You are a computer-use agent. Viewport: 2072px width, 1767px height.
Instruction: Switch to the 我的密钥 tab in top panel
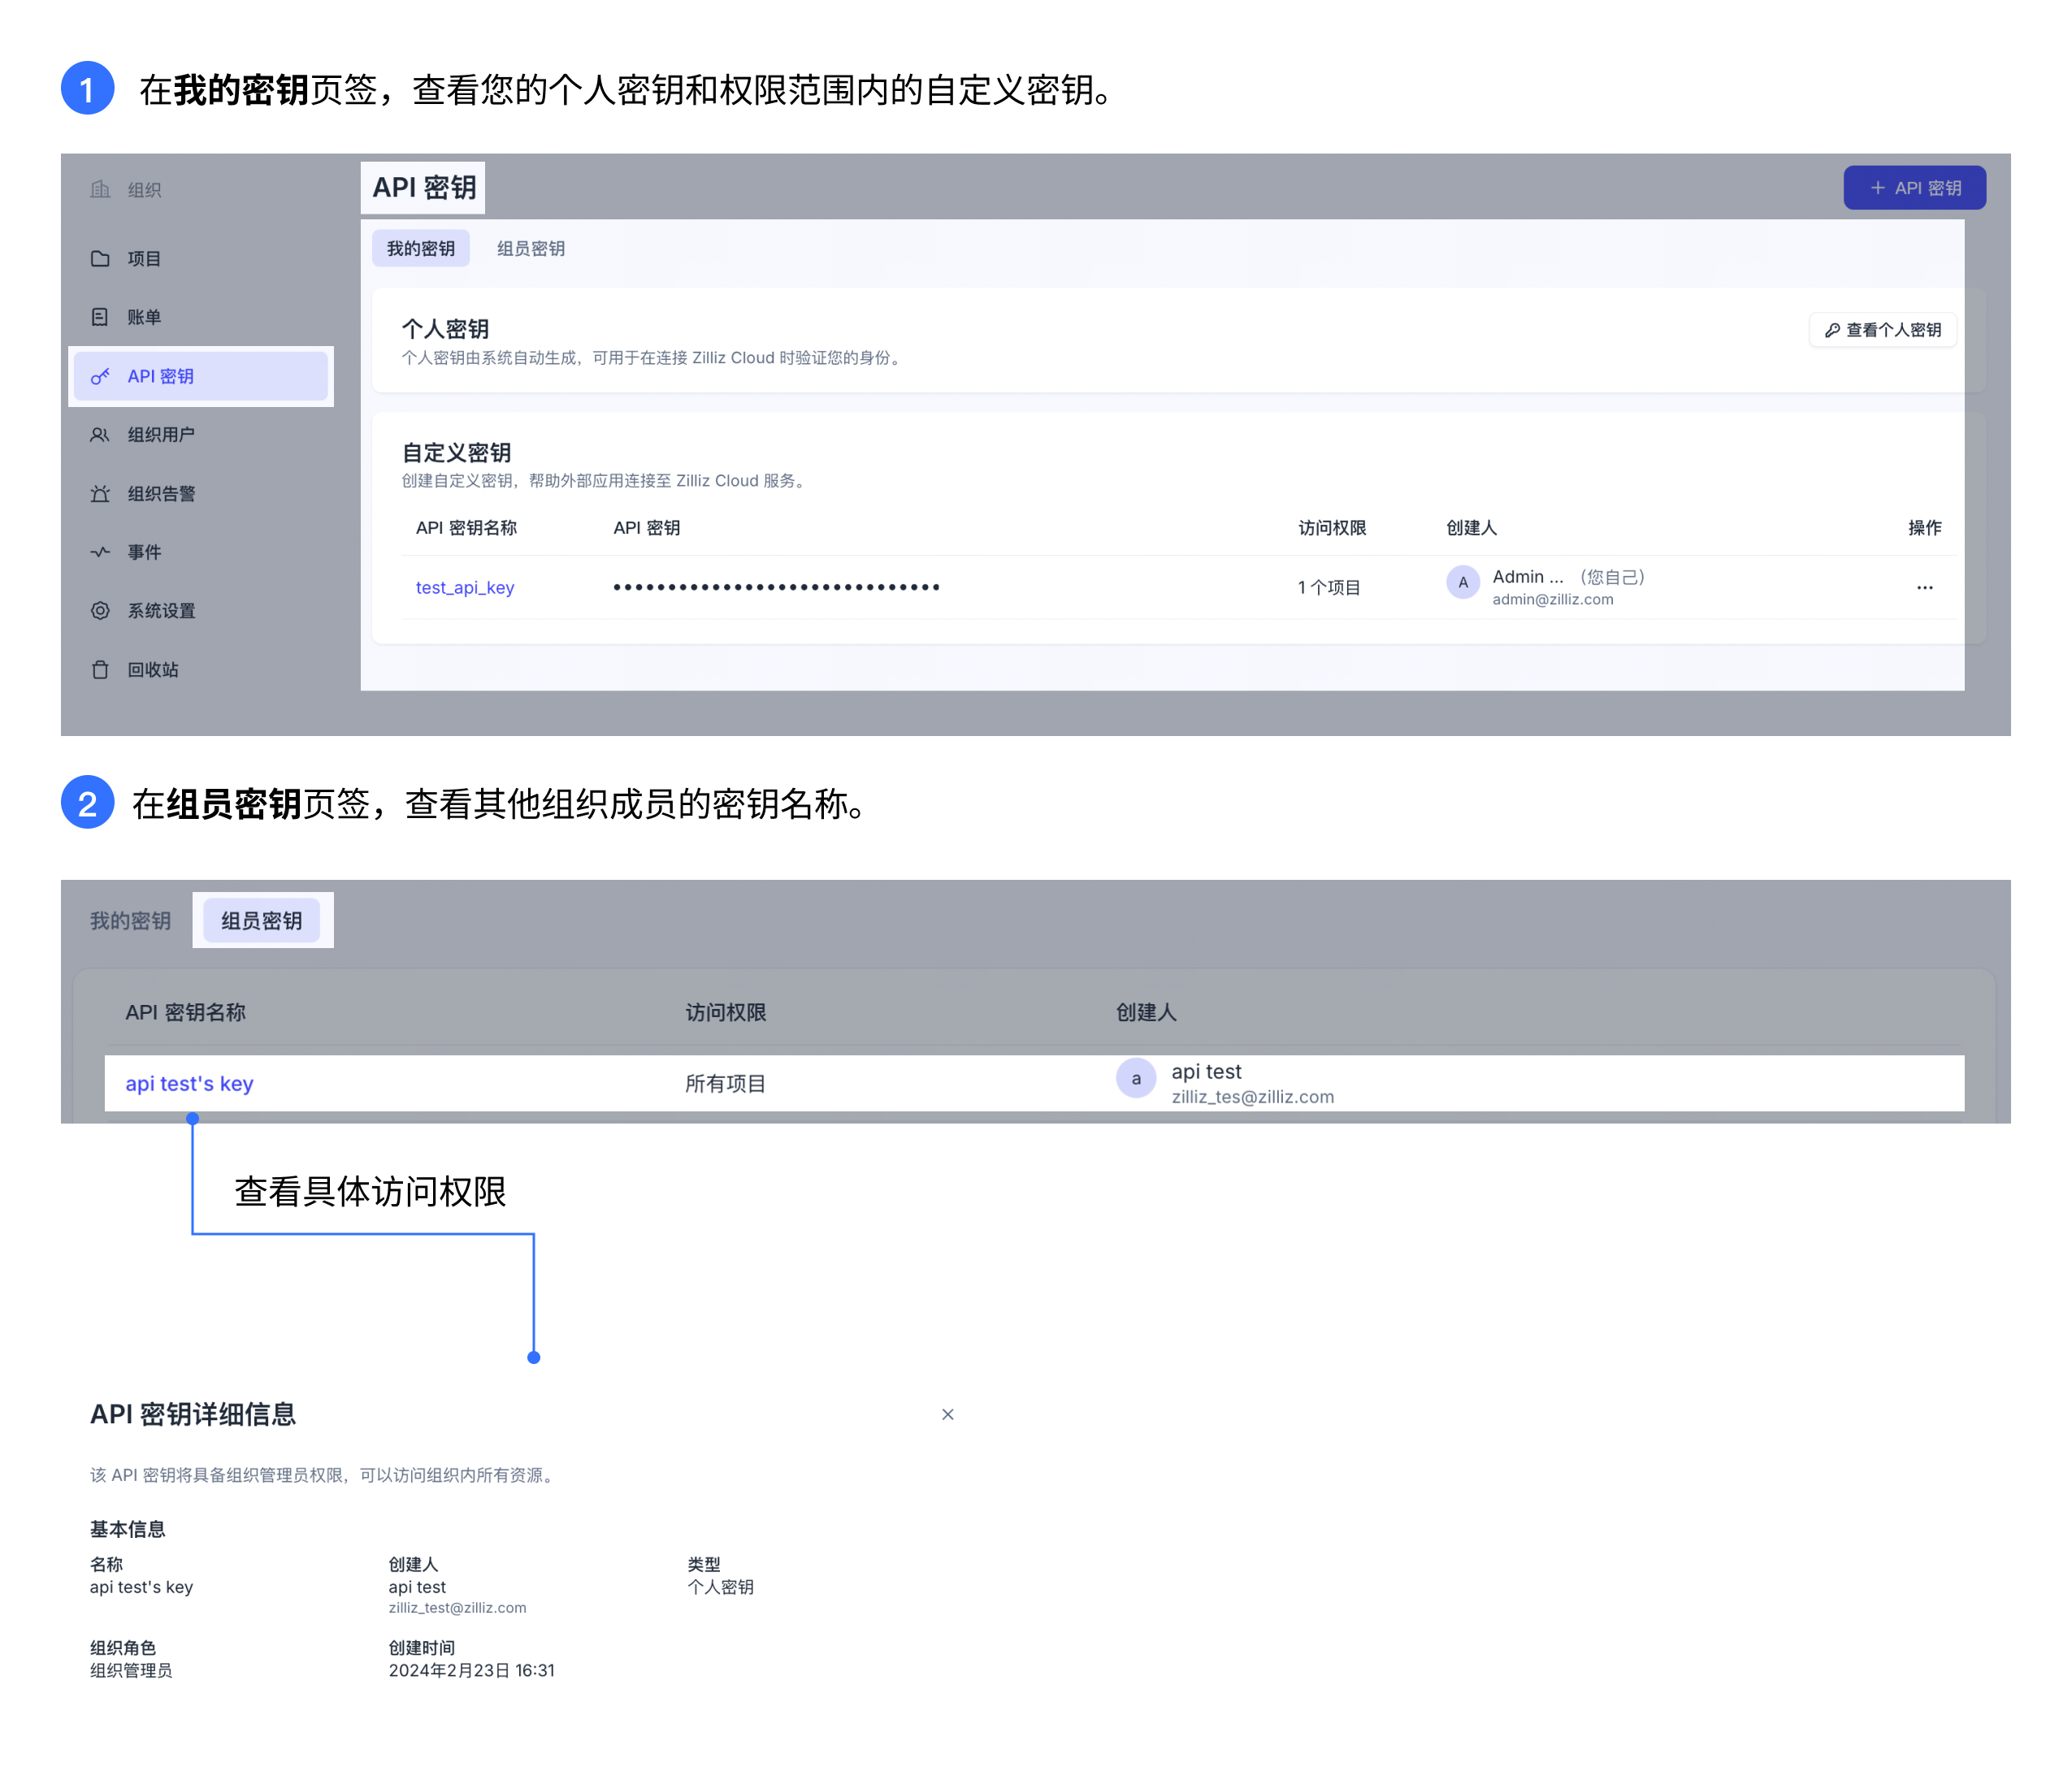tap(420, 248)
